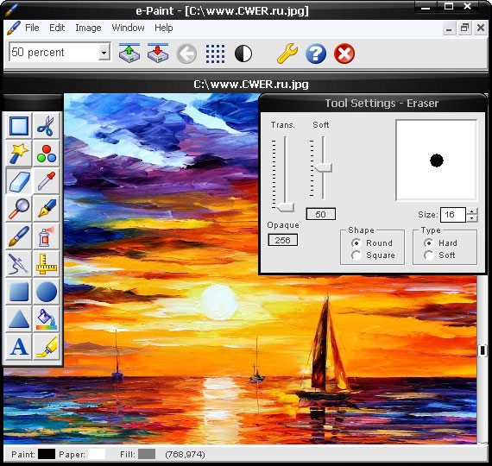Expand the 50 percent zoom dropdown

(104, 52)
